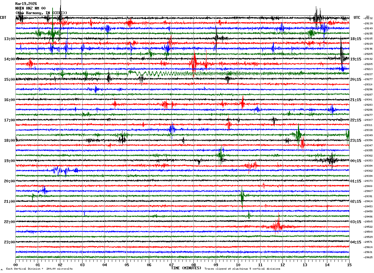374x273 pixels.
Task: Click the minute-axis tick label '05'
Action: tap(127, 265)
